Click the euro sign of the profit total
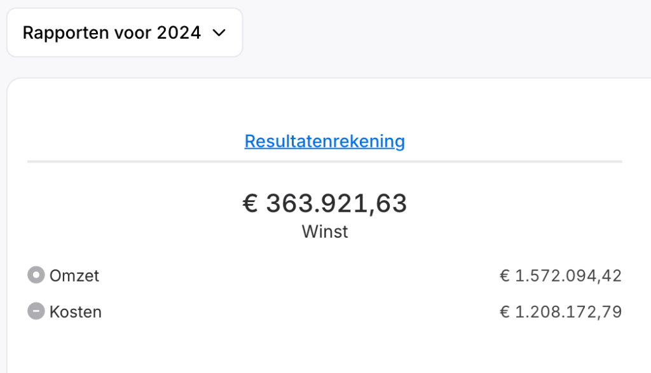The width and height of the screenshot is (651, 373). click(x=250, y=204)
